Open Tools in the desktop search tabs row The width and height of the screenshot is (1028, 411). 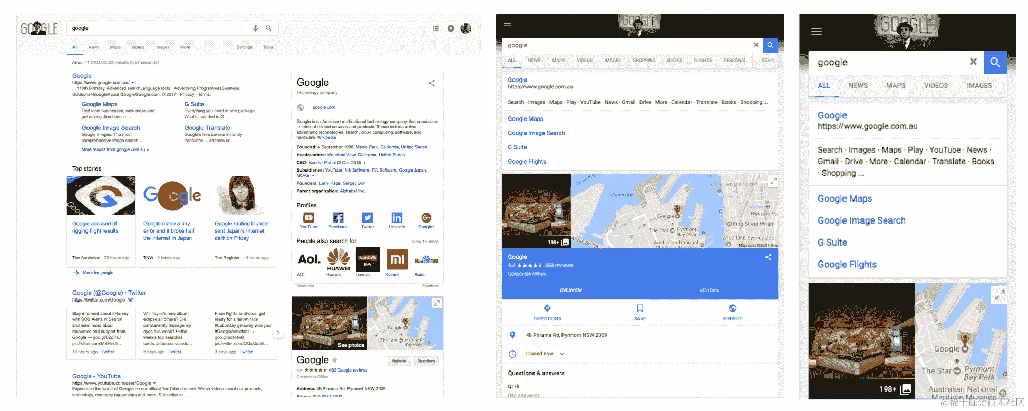[x=268, y=47]
